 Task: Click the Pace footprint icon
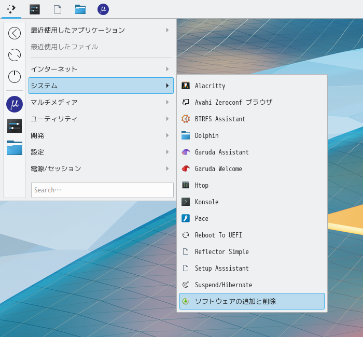point(186,218)
